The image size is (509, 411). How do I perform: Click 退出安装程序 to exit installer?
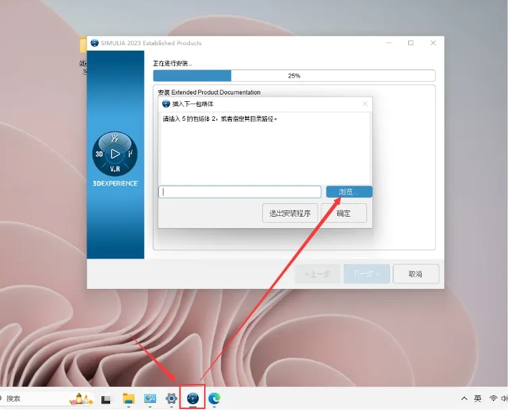(x=290, y=213)
